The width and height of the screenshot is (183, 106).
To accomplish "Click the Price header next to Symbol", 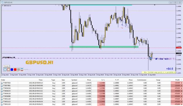I will pyautogui.click(x=89, y=80).
